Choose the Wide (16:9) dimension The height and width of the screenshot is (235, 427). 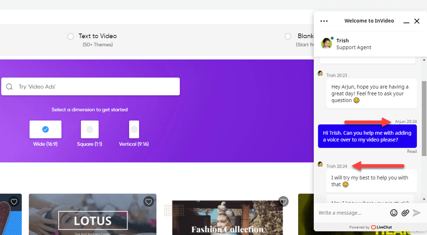point(45,130)
